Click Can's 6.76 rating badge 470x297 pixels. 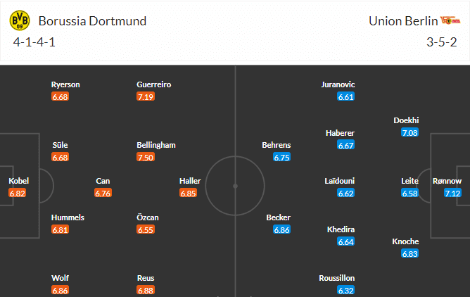[103, 193]
